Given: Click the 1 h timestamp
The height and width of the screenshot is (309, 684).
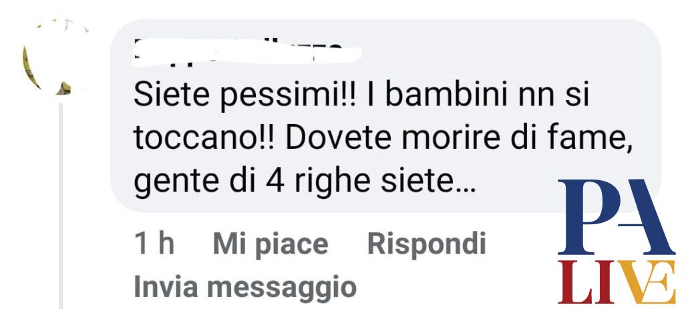Looking at the screenshot, I should click(x=154, y=244).
